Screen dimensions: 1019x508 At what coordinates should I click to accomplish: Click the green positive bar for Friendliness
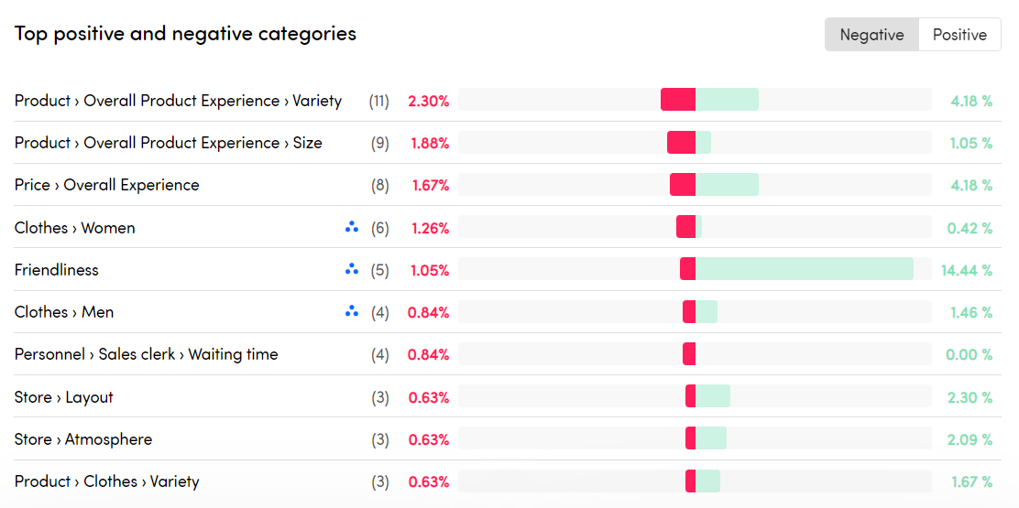pos(804,269)
